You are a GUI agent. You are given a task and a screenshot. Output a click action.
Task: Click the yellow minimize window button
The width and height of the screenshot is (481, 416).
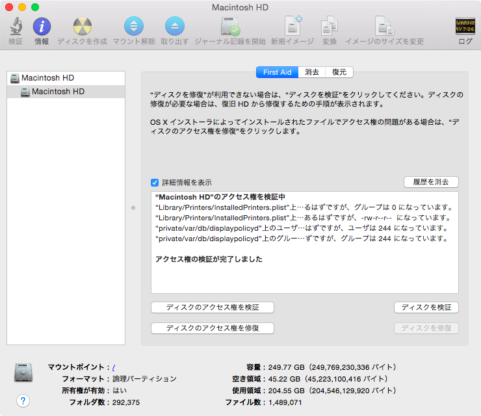click(x=22, y=7)
